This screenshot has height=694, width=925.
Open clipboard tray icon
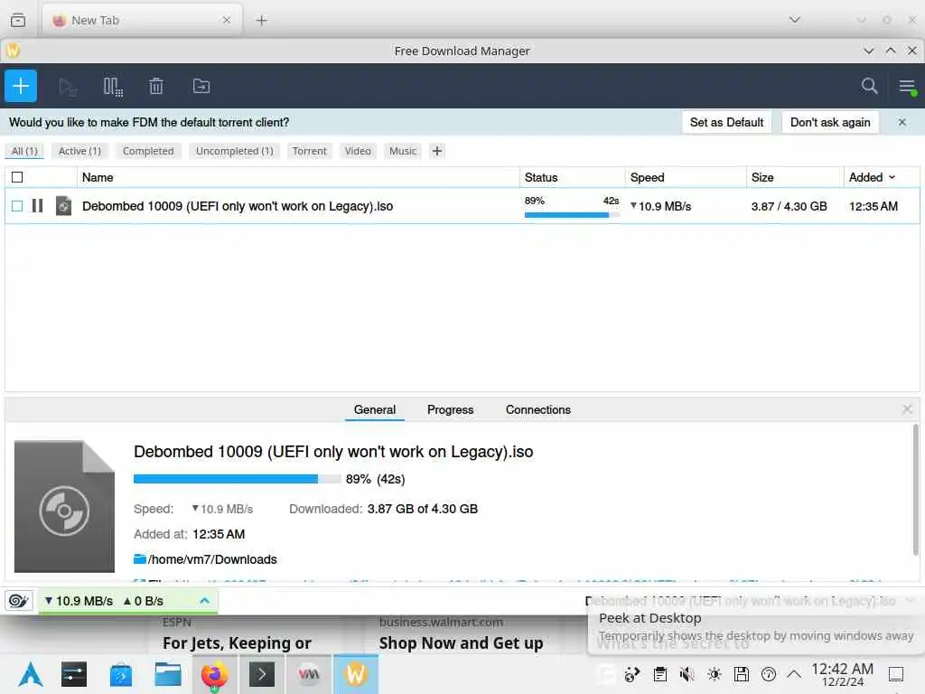pyautogui.click(x=660, y=674)
